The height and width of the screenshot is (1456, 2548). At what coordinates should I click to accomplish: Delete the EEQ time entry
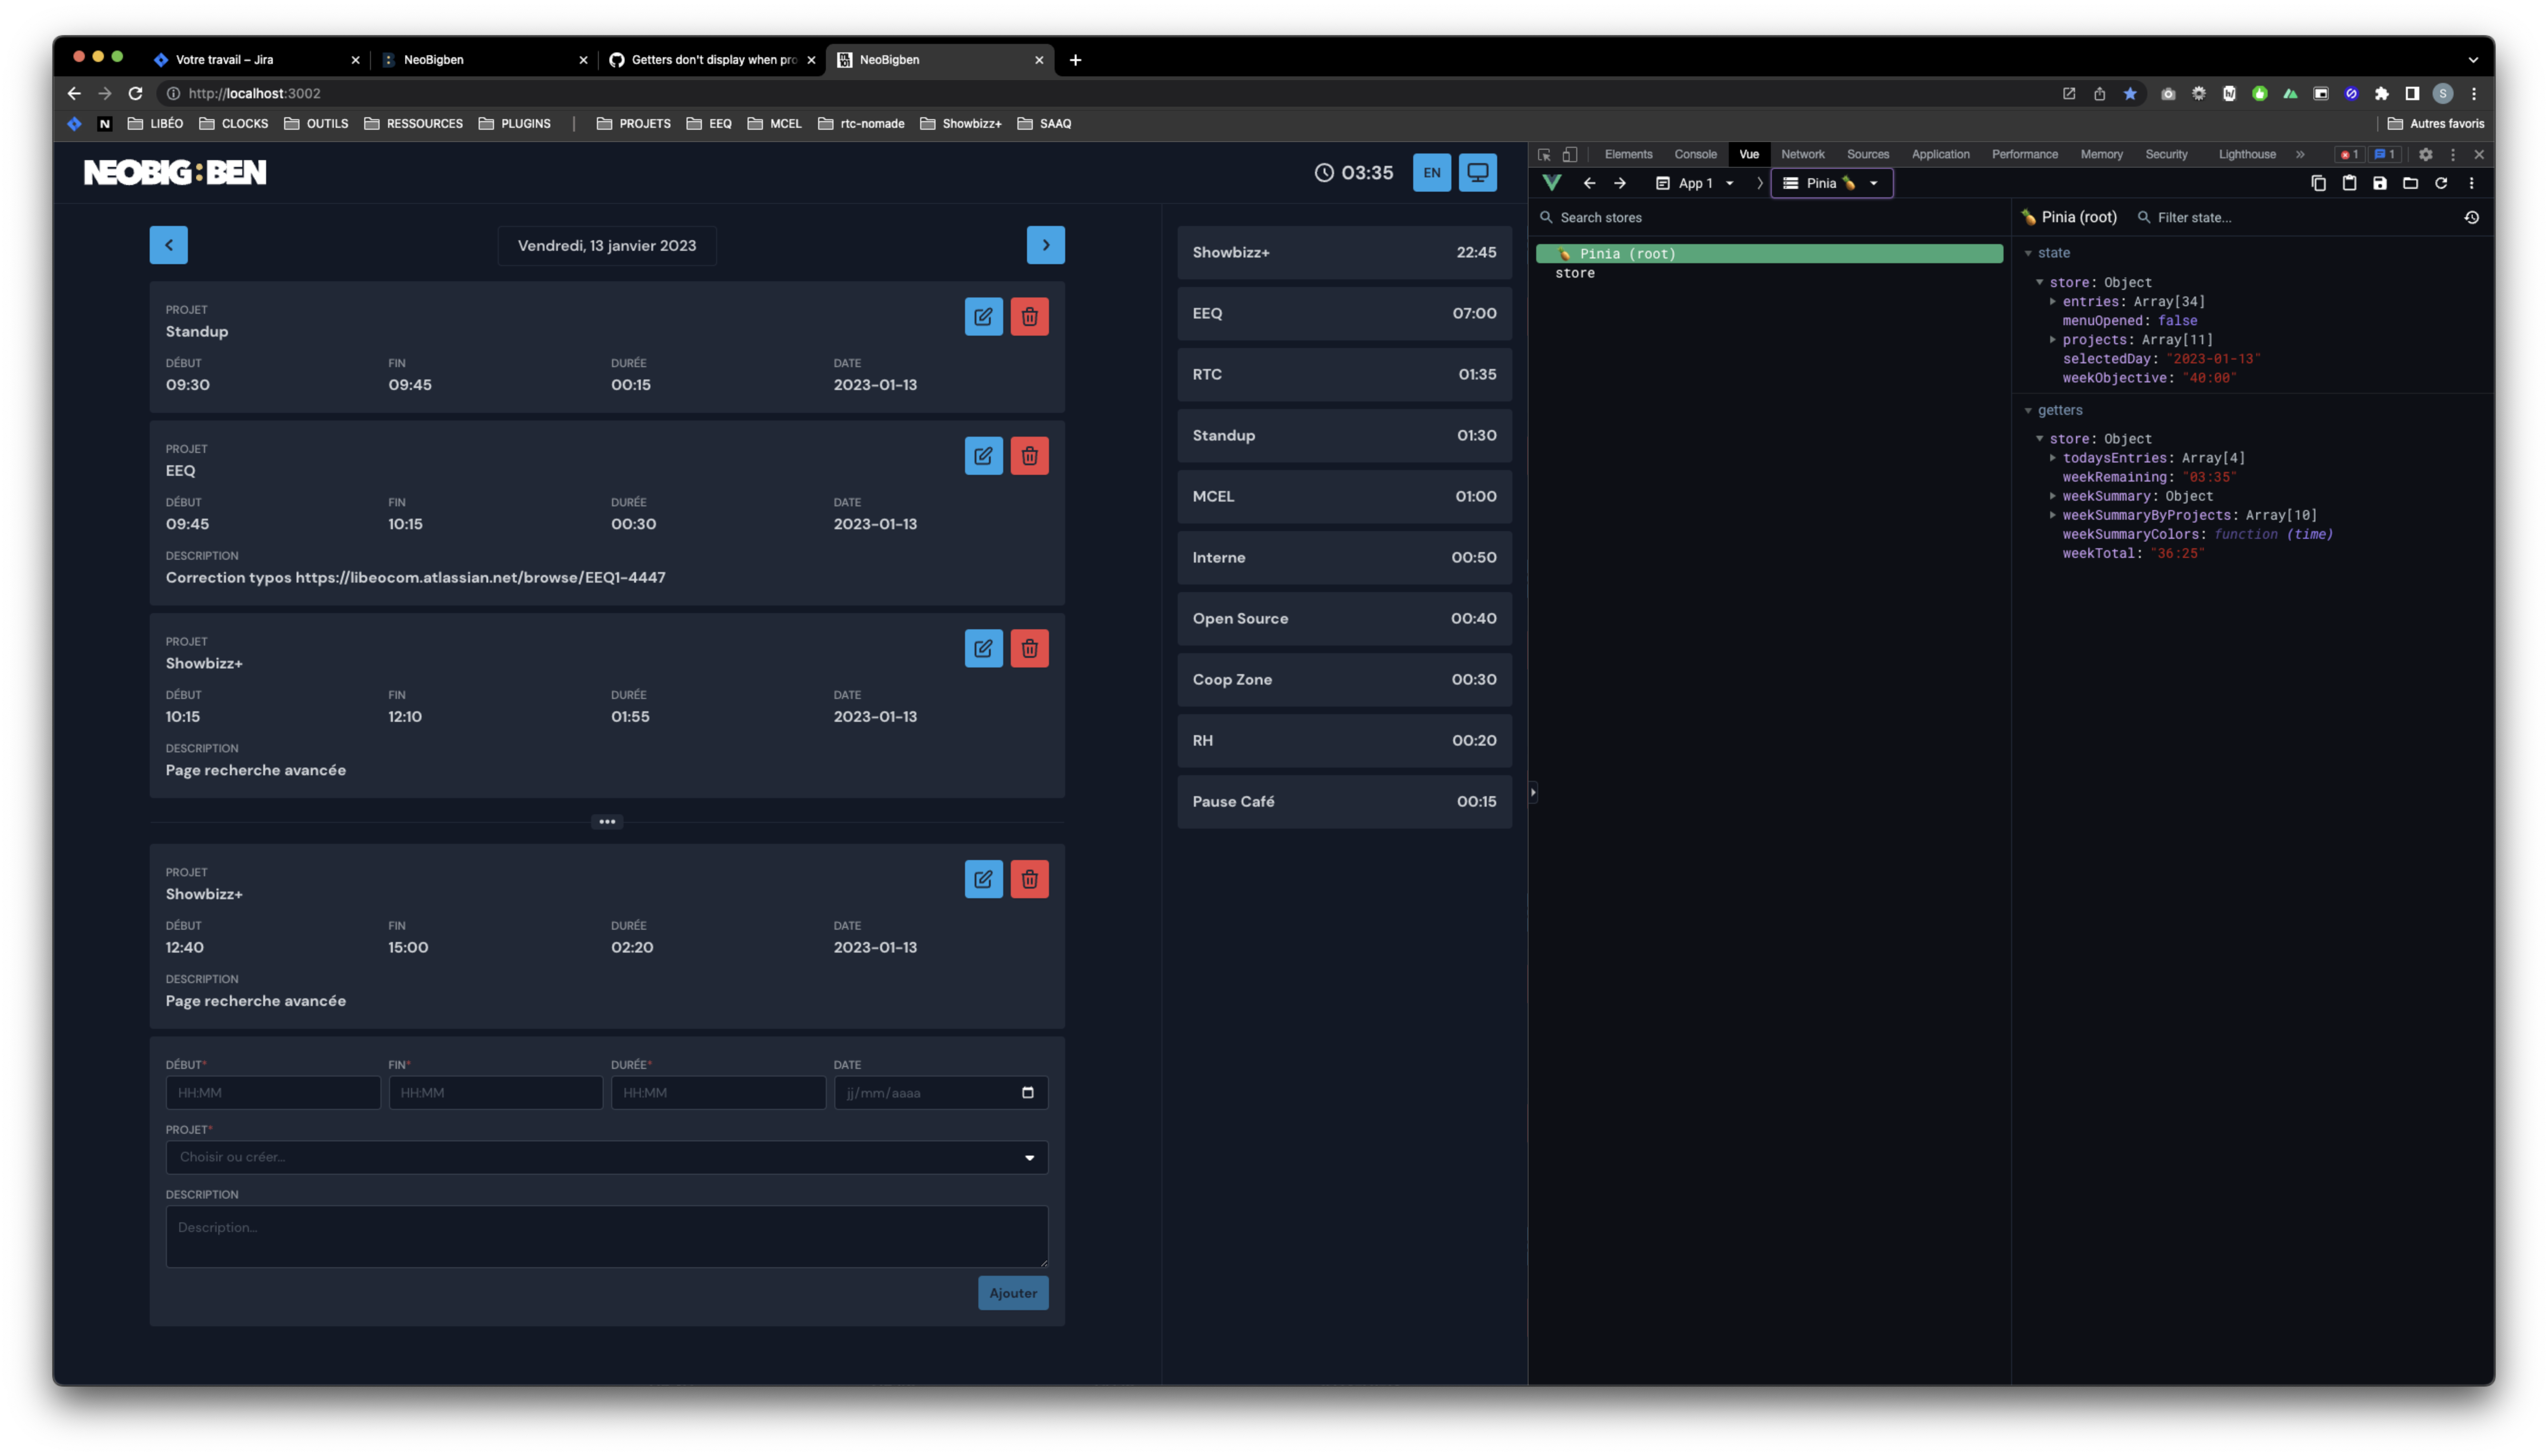click(1029, 455)
